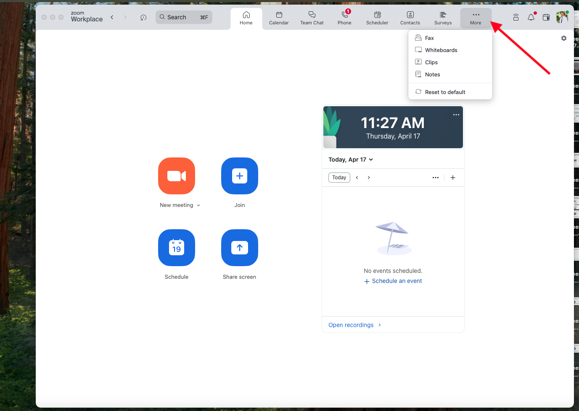This screenshot has width=579, height=411.
Task: Open the Team Chat tab
Action: pyautogui.click(x=312, y=18)
